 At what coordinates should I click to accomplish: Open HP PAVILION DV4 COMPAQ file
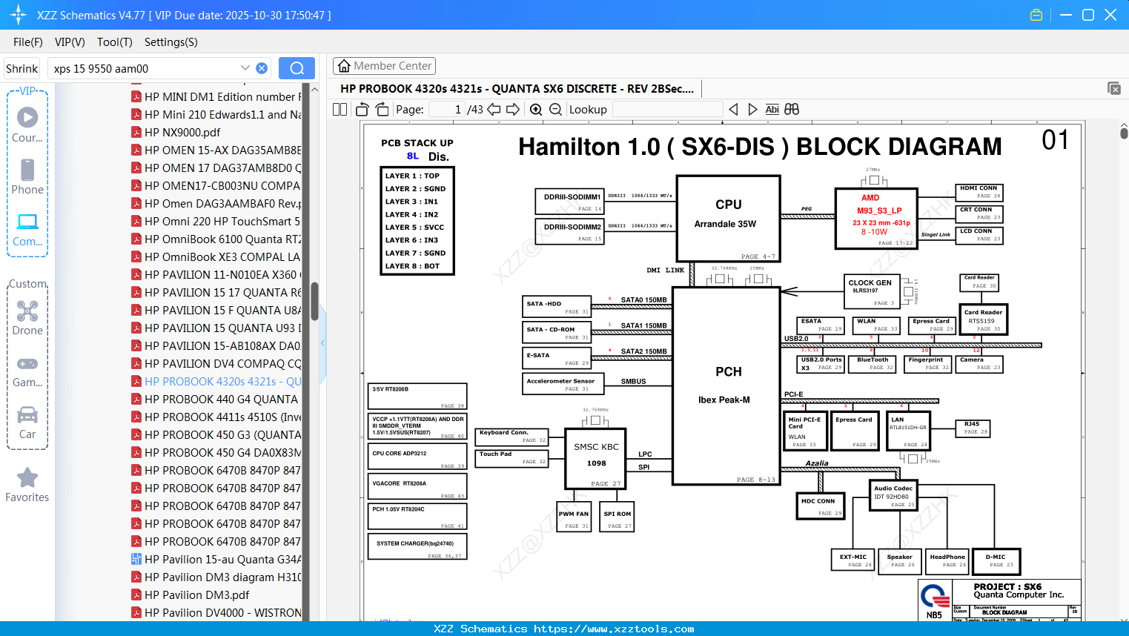click(216, 363)
